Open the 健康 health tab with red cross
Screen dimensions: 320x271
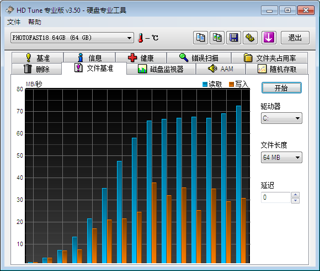141,58
